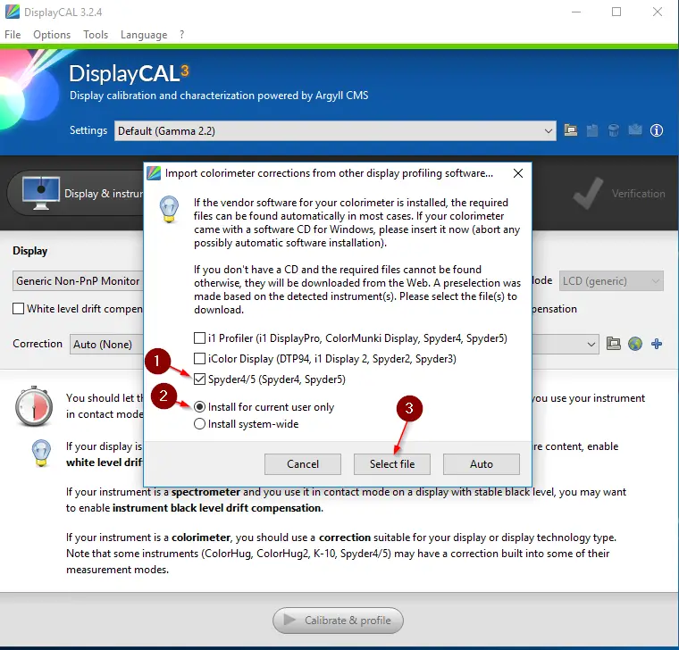Click the plus icon to create correction
The image size is (679, 650).
tap(657, 344)
